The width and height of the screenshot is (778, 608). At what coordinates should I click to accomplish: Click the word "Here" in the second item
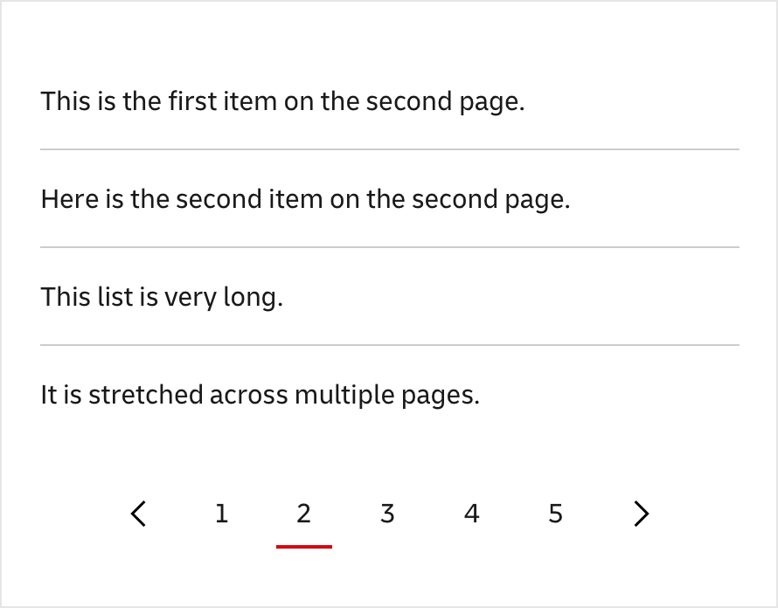pos(69,199)
